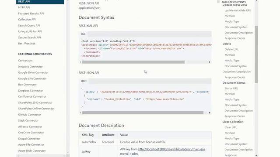Open Secure Search API page
This screenshot has height=157, width=280.
point(29,38)
